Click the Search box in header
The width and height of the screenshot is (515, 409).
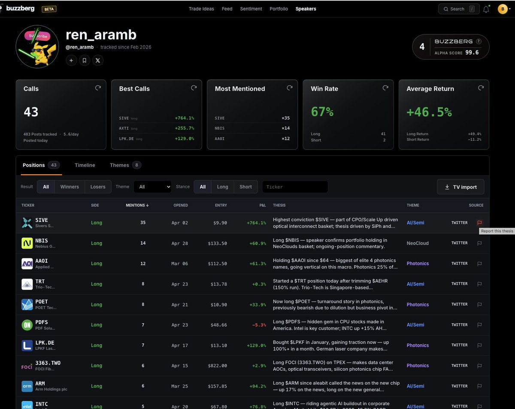[x=458, y=9]
